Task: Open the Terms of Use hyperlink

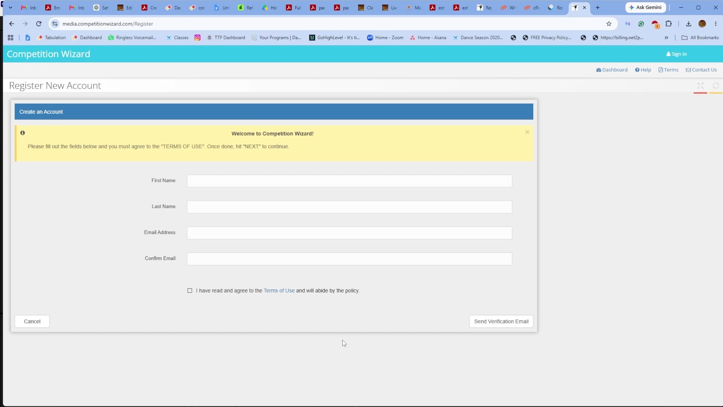Action: [x=279, y=291]
